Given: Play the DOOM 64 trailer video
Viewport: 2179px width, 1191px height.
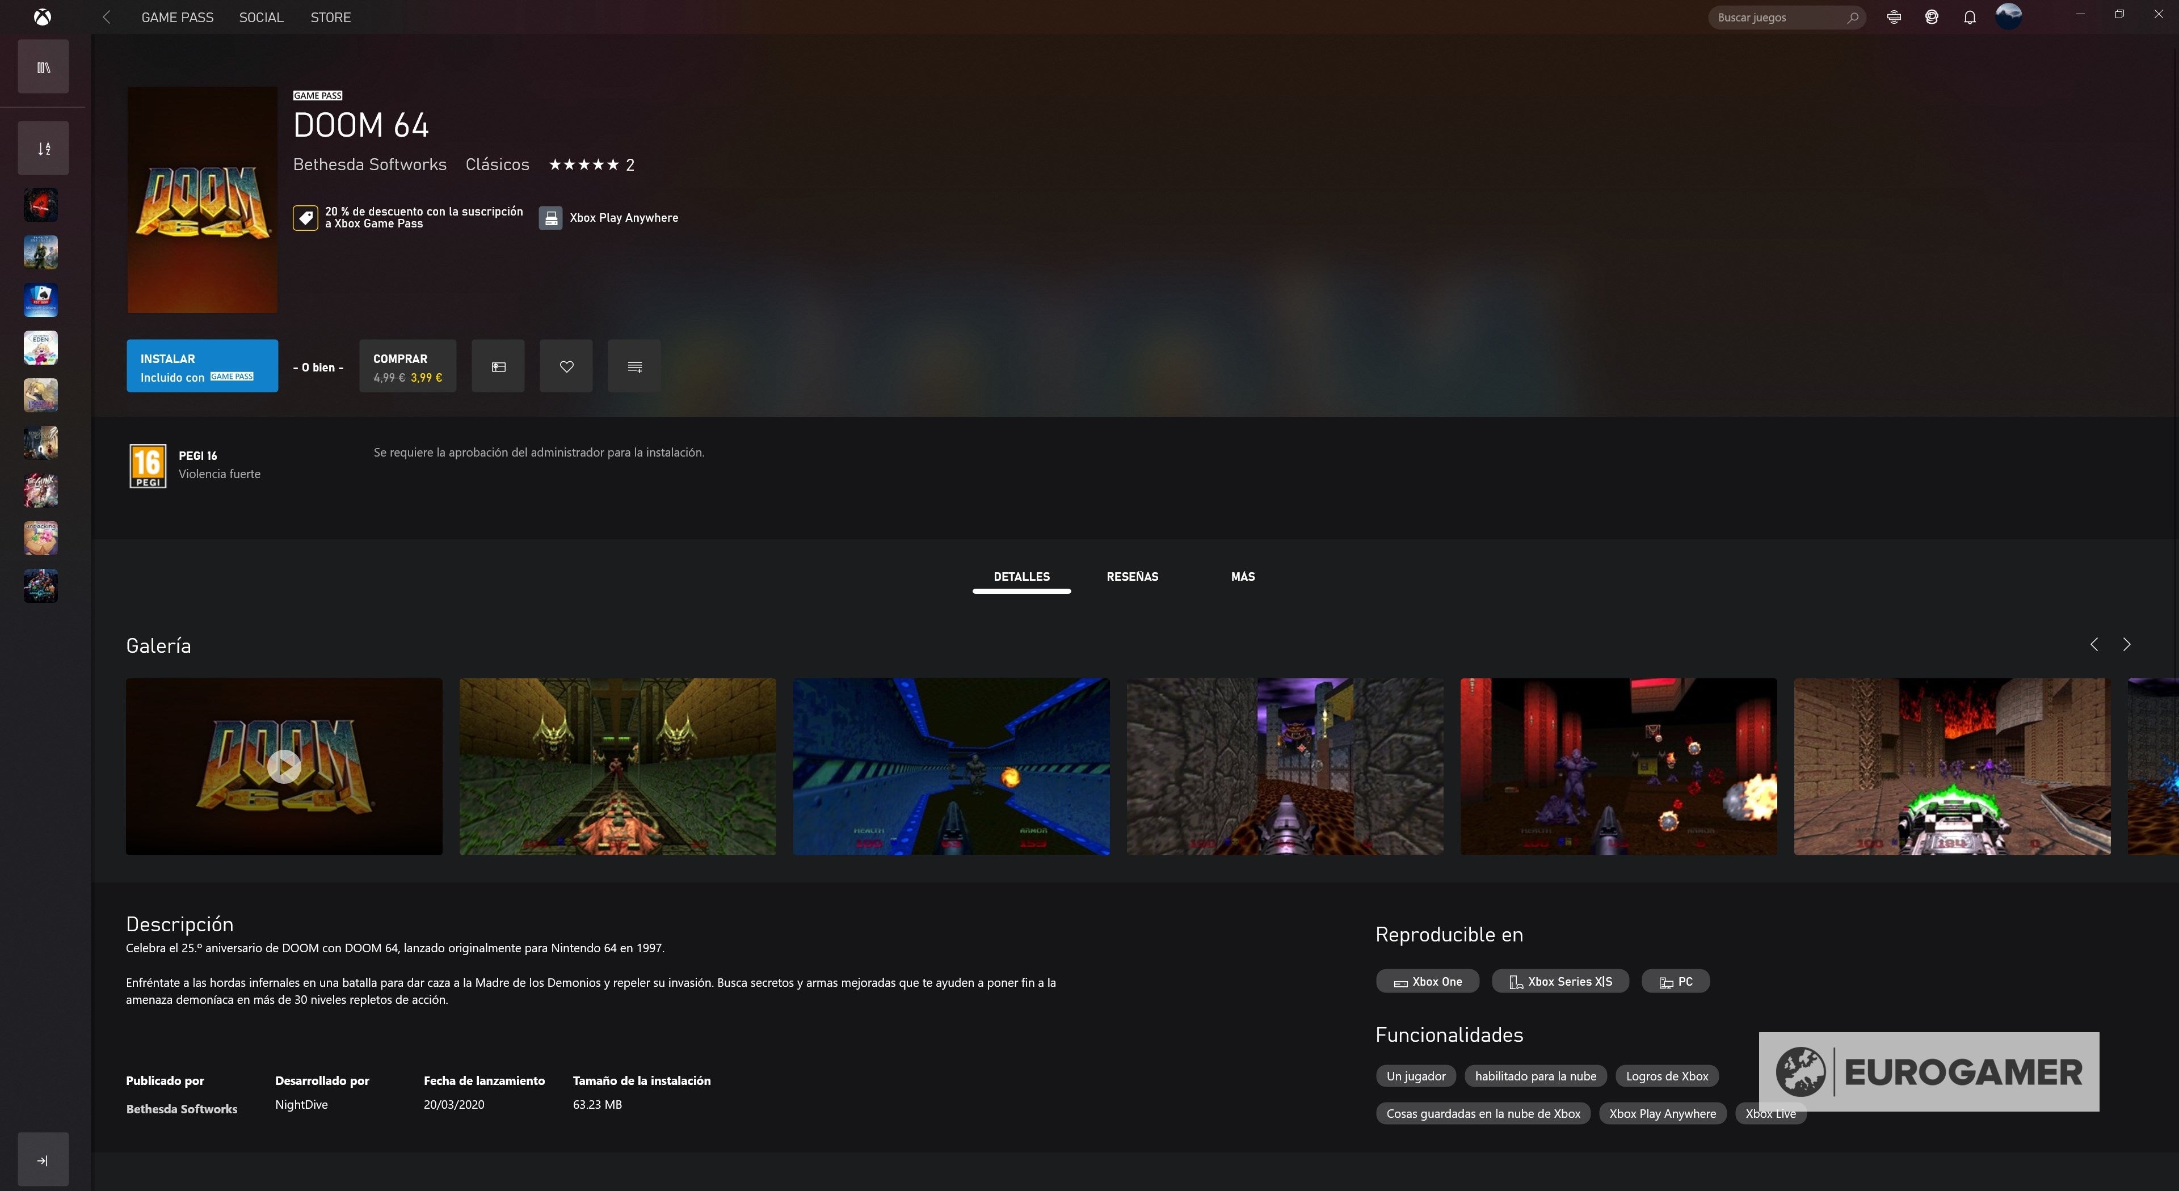Looking at the screenshot, I should (x=284, y=767).
